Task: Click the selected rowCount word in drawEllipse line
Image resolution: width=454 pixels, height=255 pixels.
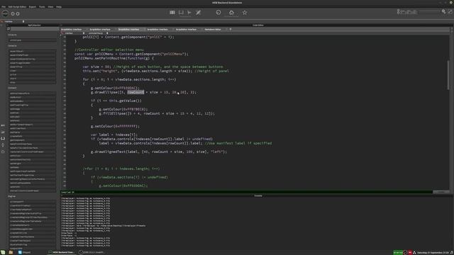Action: [x=135, y=92]
